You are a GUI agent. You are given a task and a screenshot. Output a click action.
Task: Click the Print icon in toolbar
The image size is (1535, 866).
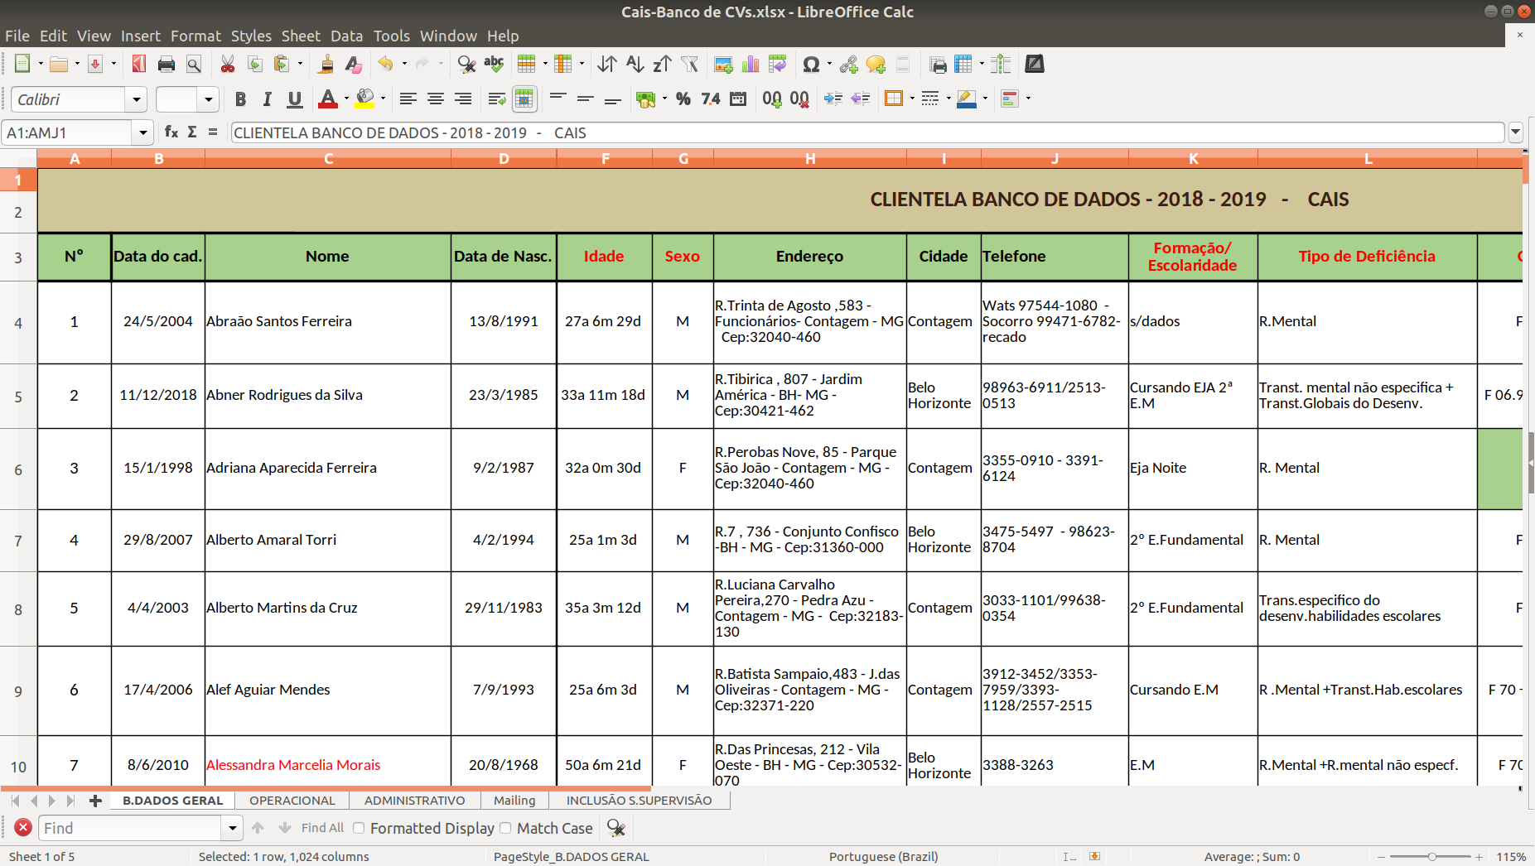(x=167, y=65)
